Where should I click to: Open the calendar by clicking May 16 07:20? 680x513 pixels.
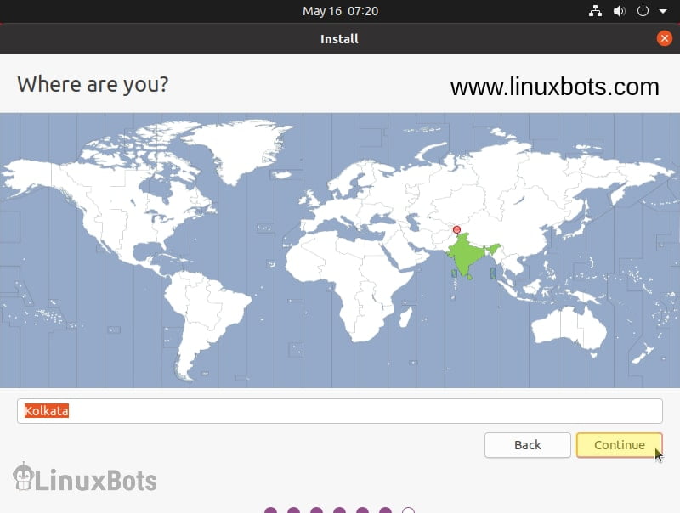point(340,11)
